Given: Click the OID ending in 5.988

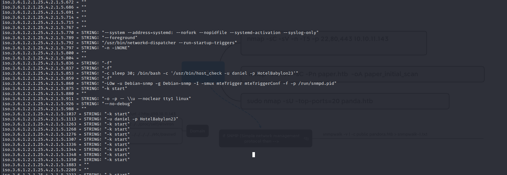Looking at the screenshot, I should [38, 109].
